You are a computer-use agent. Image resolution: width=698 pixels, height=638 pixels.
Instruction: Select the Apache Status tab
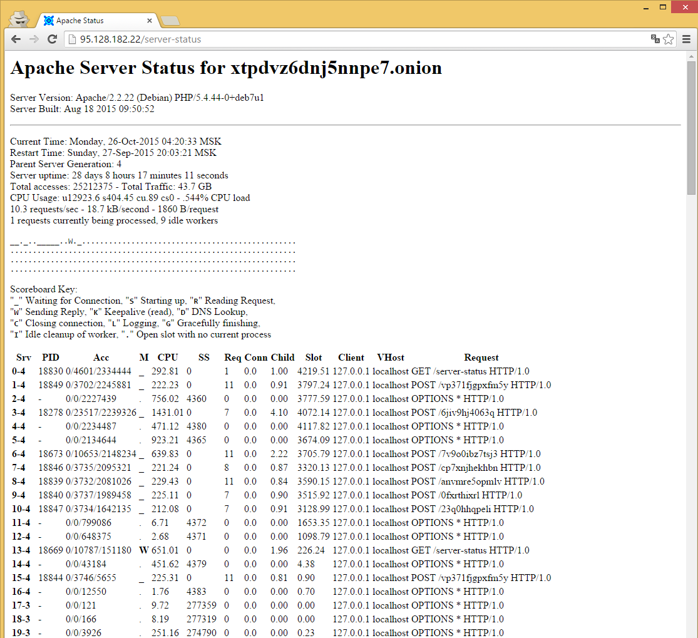pyautogui.click(x=98, y=21)
